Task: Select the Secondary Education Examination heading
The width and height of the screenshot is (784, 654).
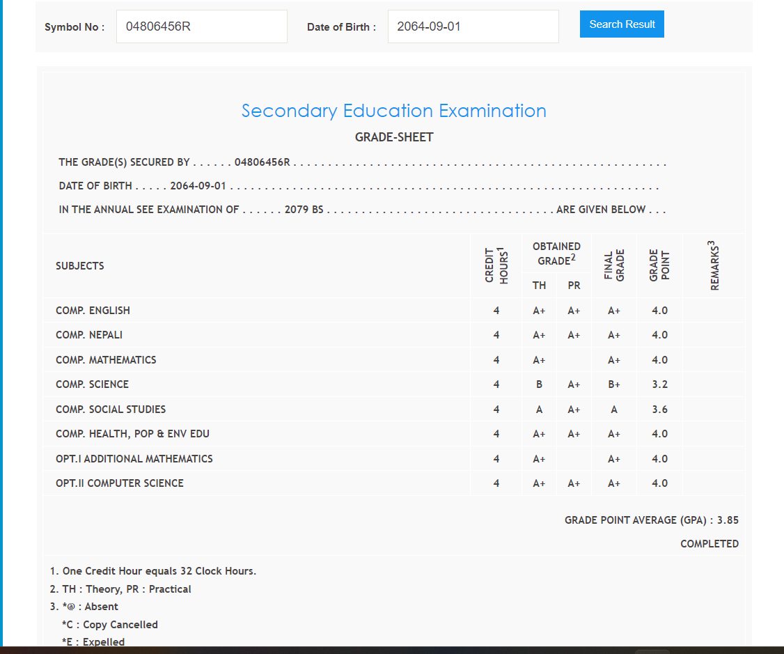Action: click(393, 111)
